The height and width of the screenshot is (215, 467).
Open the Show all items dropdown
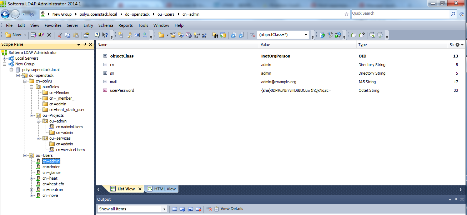coord(164,209)
